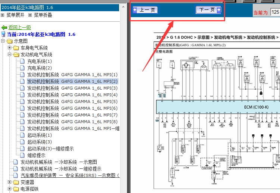Open 发动机控制系统 MPI(4) page
Viewport: 280px width, 193px height.
pos(72,95)
